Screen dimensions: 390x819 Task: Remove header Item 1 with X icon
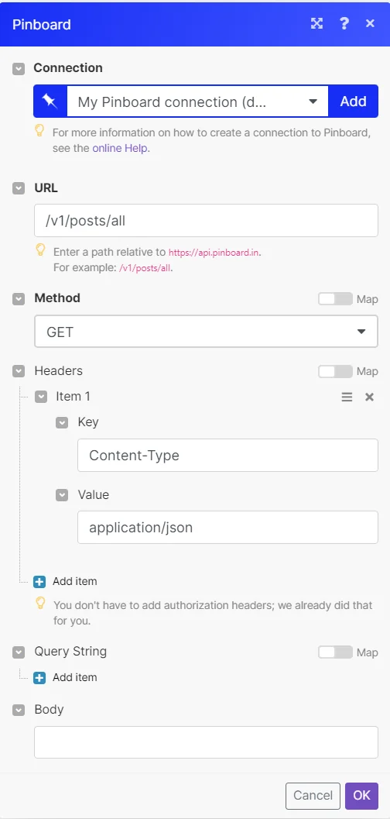(x=369, y=397)
